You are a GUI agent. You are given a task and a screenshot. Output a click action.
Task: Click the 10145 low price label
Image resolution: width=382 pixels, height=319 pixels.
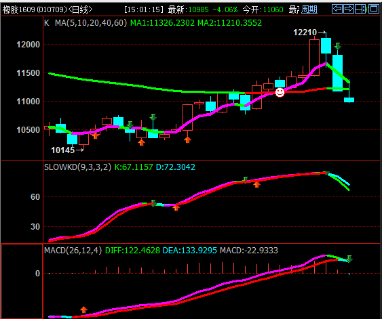tap(62, 150)
